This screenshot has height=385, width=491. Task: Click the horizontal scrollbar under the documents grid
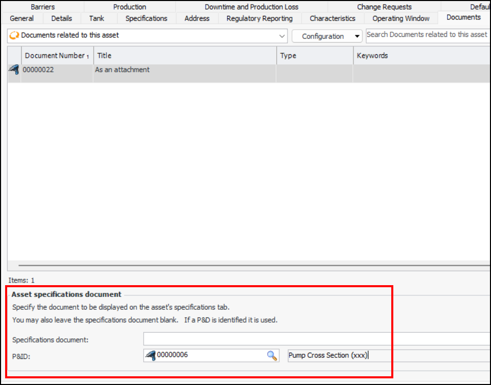[x=254, y=265]
